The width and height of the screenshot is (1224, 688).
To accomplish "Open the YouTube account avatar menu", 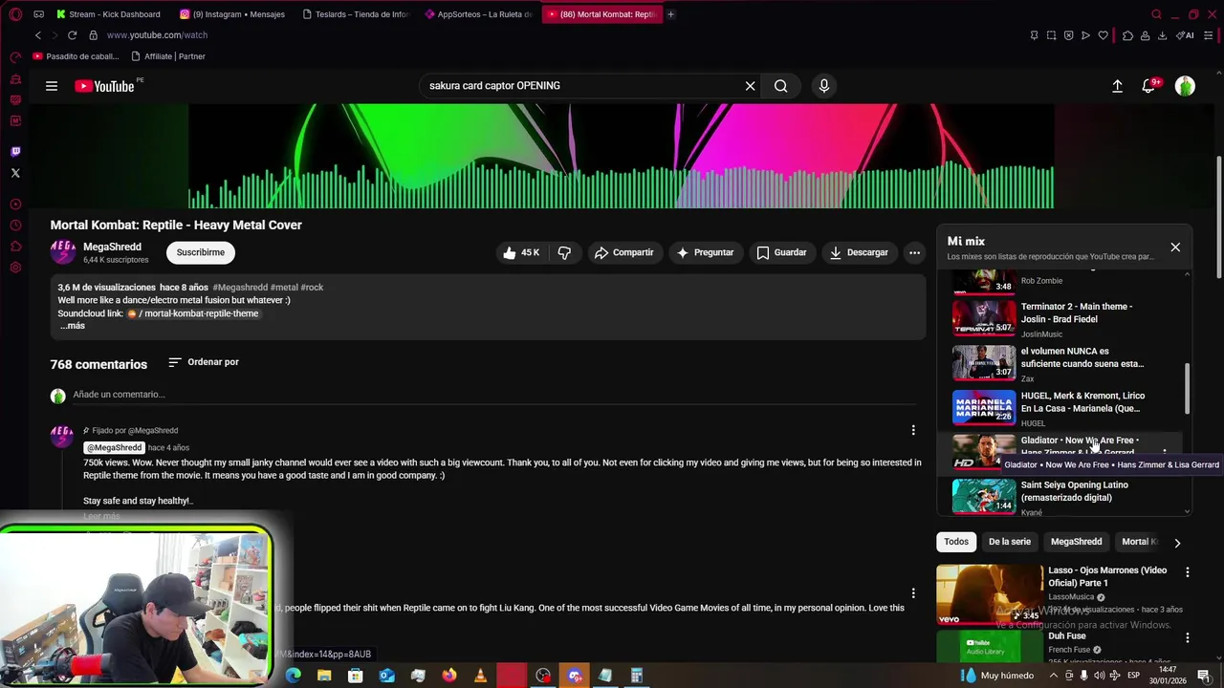I will click(x=1185, y=86).
